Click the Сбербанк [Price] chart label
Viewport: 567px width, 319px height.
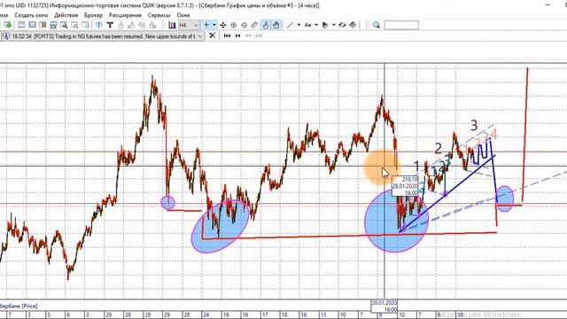(19, 306)
